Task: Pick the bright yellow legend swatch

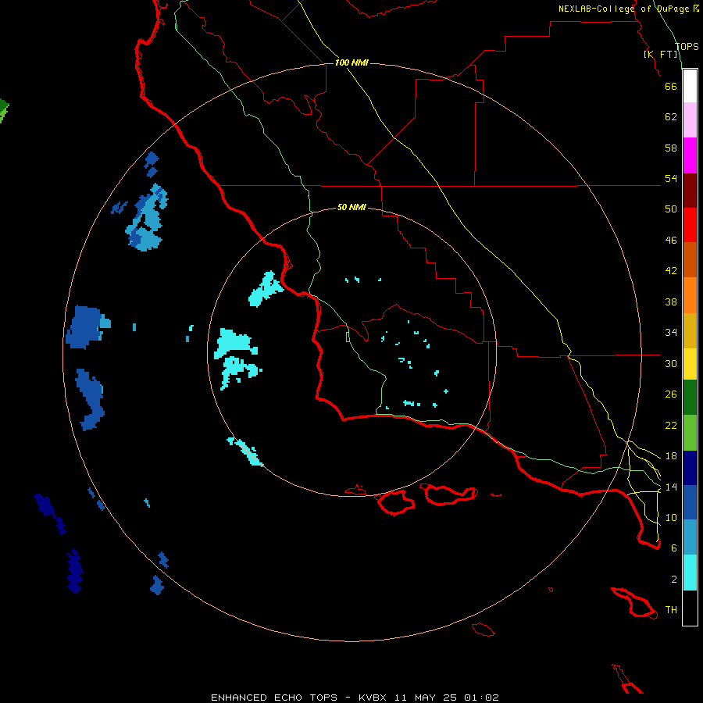Action: coord(690,364)
